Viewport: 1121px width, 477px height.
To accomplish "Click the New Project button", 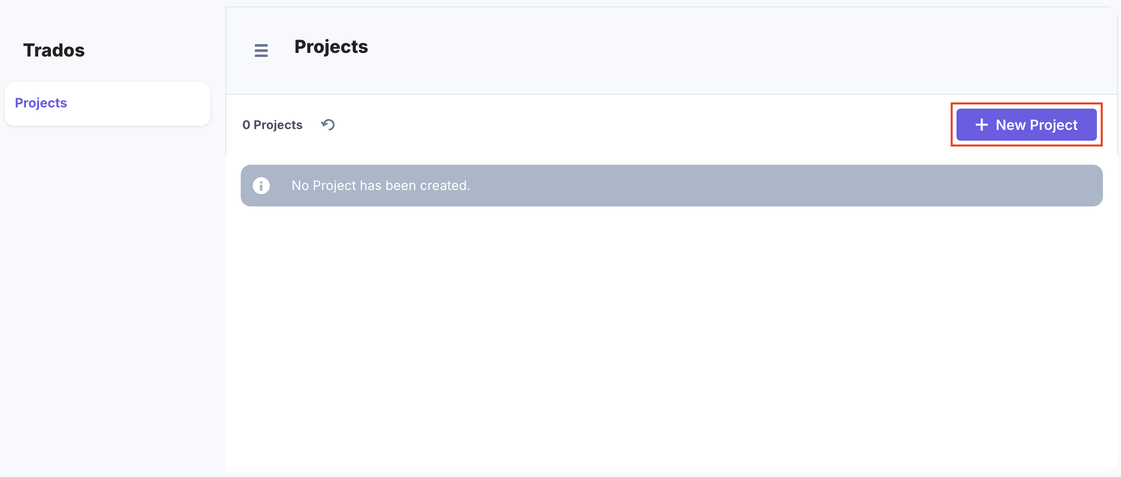I will coord(1026,125).
